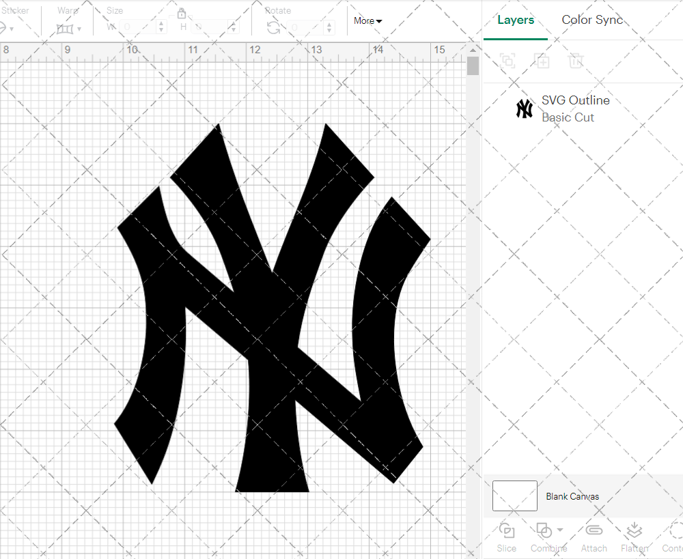Click the Rotate angle input field
The image size is (683, 559).
pyautogui.click(x=305, y=27)
